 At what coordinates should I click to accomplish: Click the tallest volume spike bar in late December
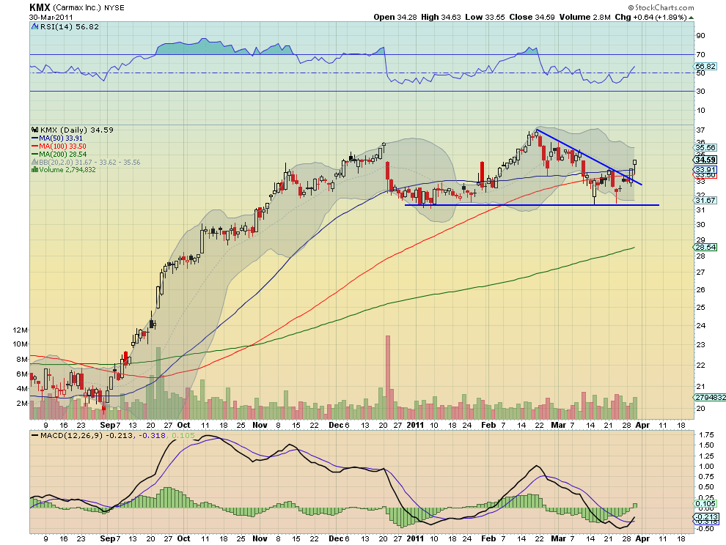[x=387, y=377]
